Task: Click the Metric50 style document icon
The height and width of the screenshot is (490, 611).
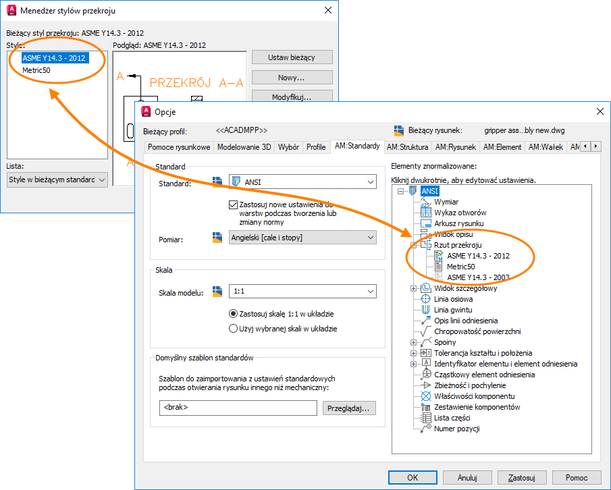Action: click(x=439, y=267)
